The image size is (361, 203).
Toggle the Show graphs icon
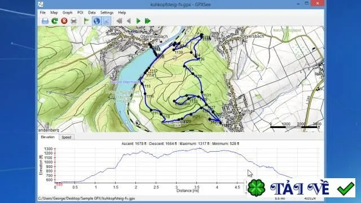(x=106, y=21)
